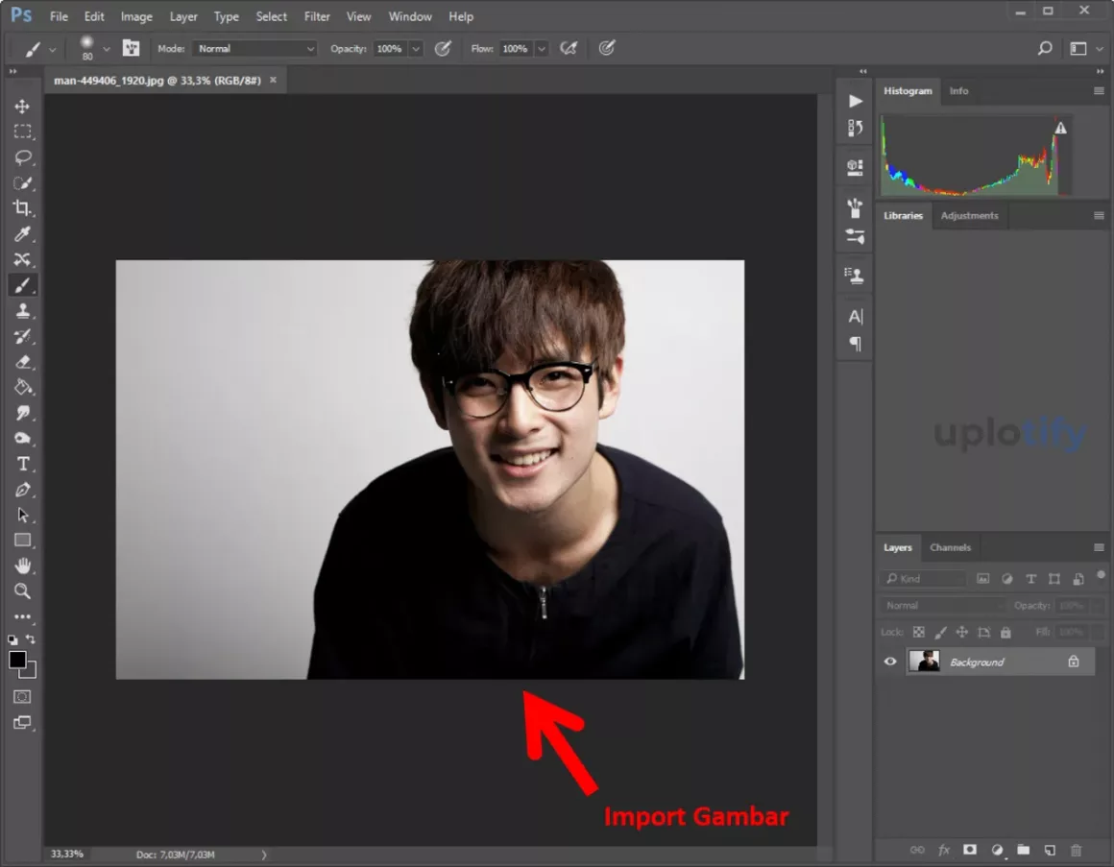Select the Hand tool
Image resolution: width=1114 pixels, height=867 pixels.
tap(22, 566)
